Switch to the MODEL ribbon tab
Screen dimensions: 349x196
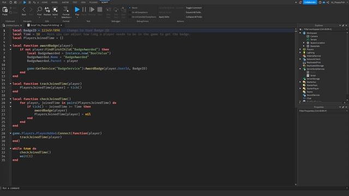point(55,2)
